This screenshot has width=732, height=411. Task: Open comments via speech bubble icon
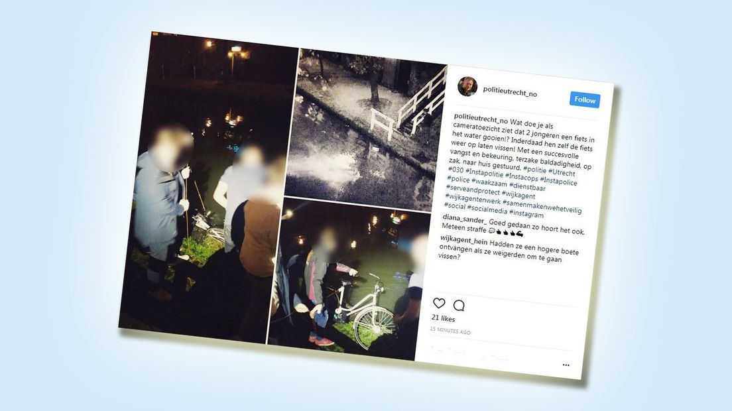[x=459, y=306]
